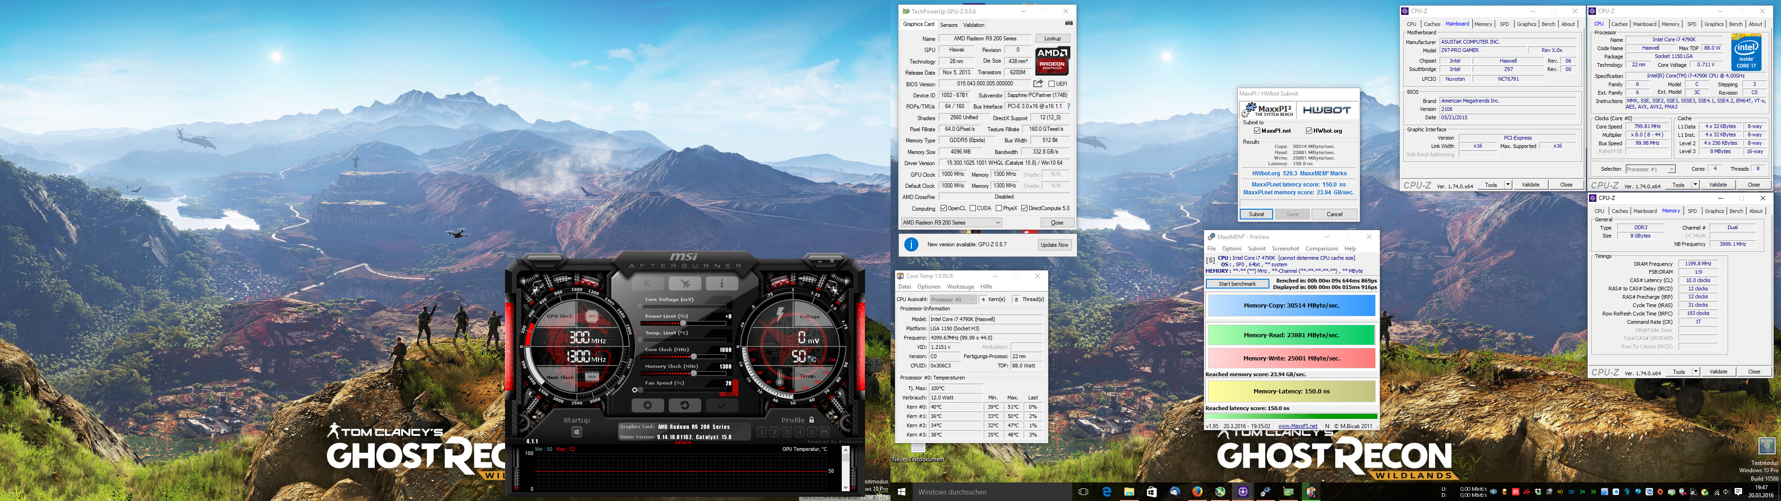
Task: Uncheck HWbot.org in the submit dialog
Action: (1309, 131)
